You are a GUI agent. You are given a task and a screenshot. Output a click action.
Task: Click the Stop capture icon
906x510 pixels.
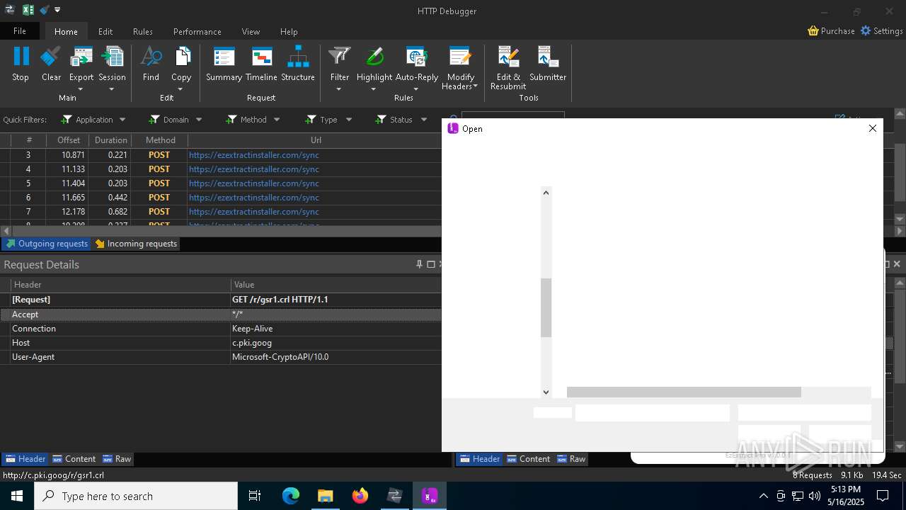point(21,57)
